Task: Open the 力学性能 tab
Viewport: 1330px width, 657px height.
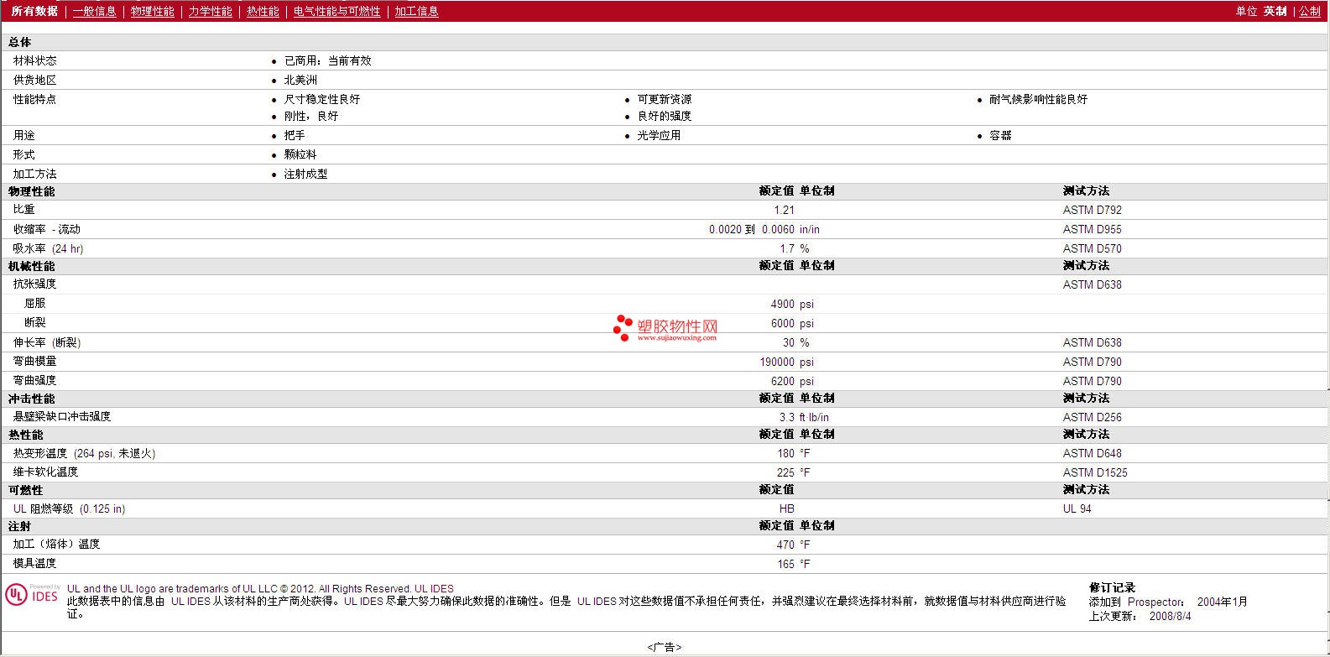Action: point(210,11)
